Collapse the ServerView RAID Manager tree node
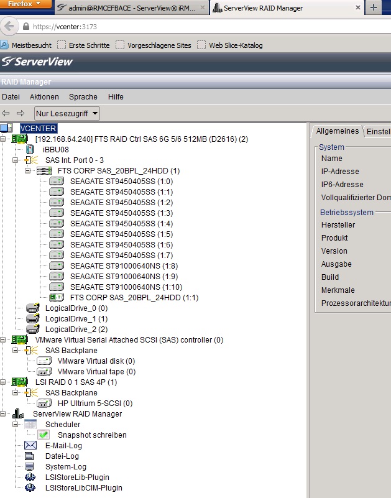The image size is (391, 498). click(x=3, y=414)
